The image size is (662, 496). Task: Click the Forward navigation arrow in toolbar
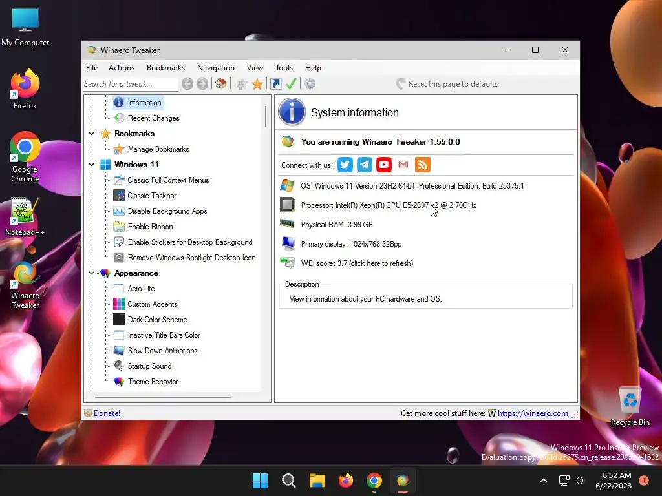[x=202, y=84]
